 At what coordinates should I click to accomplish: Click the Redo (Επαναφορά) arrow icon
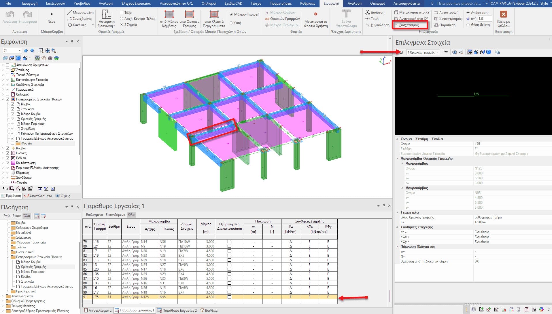pyautogui.click(x=28, y=15)
